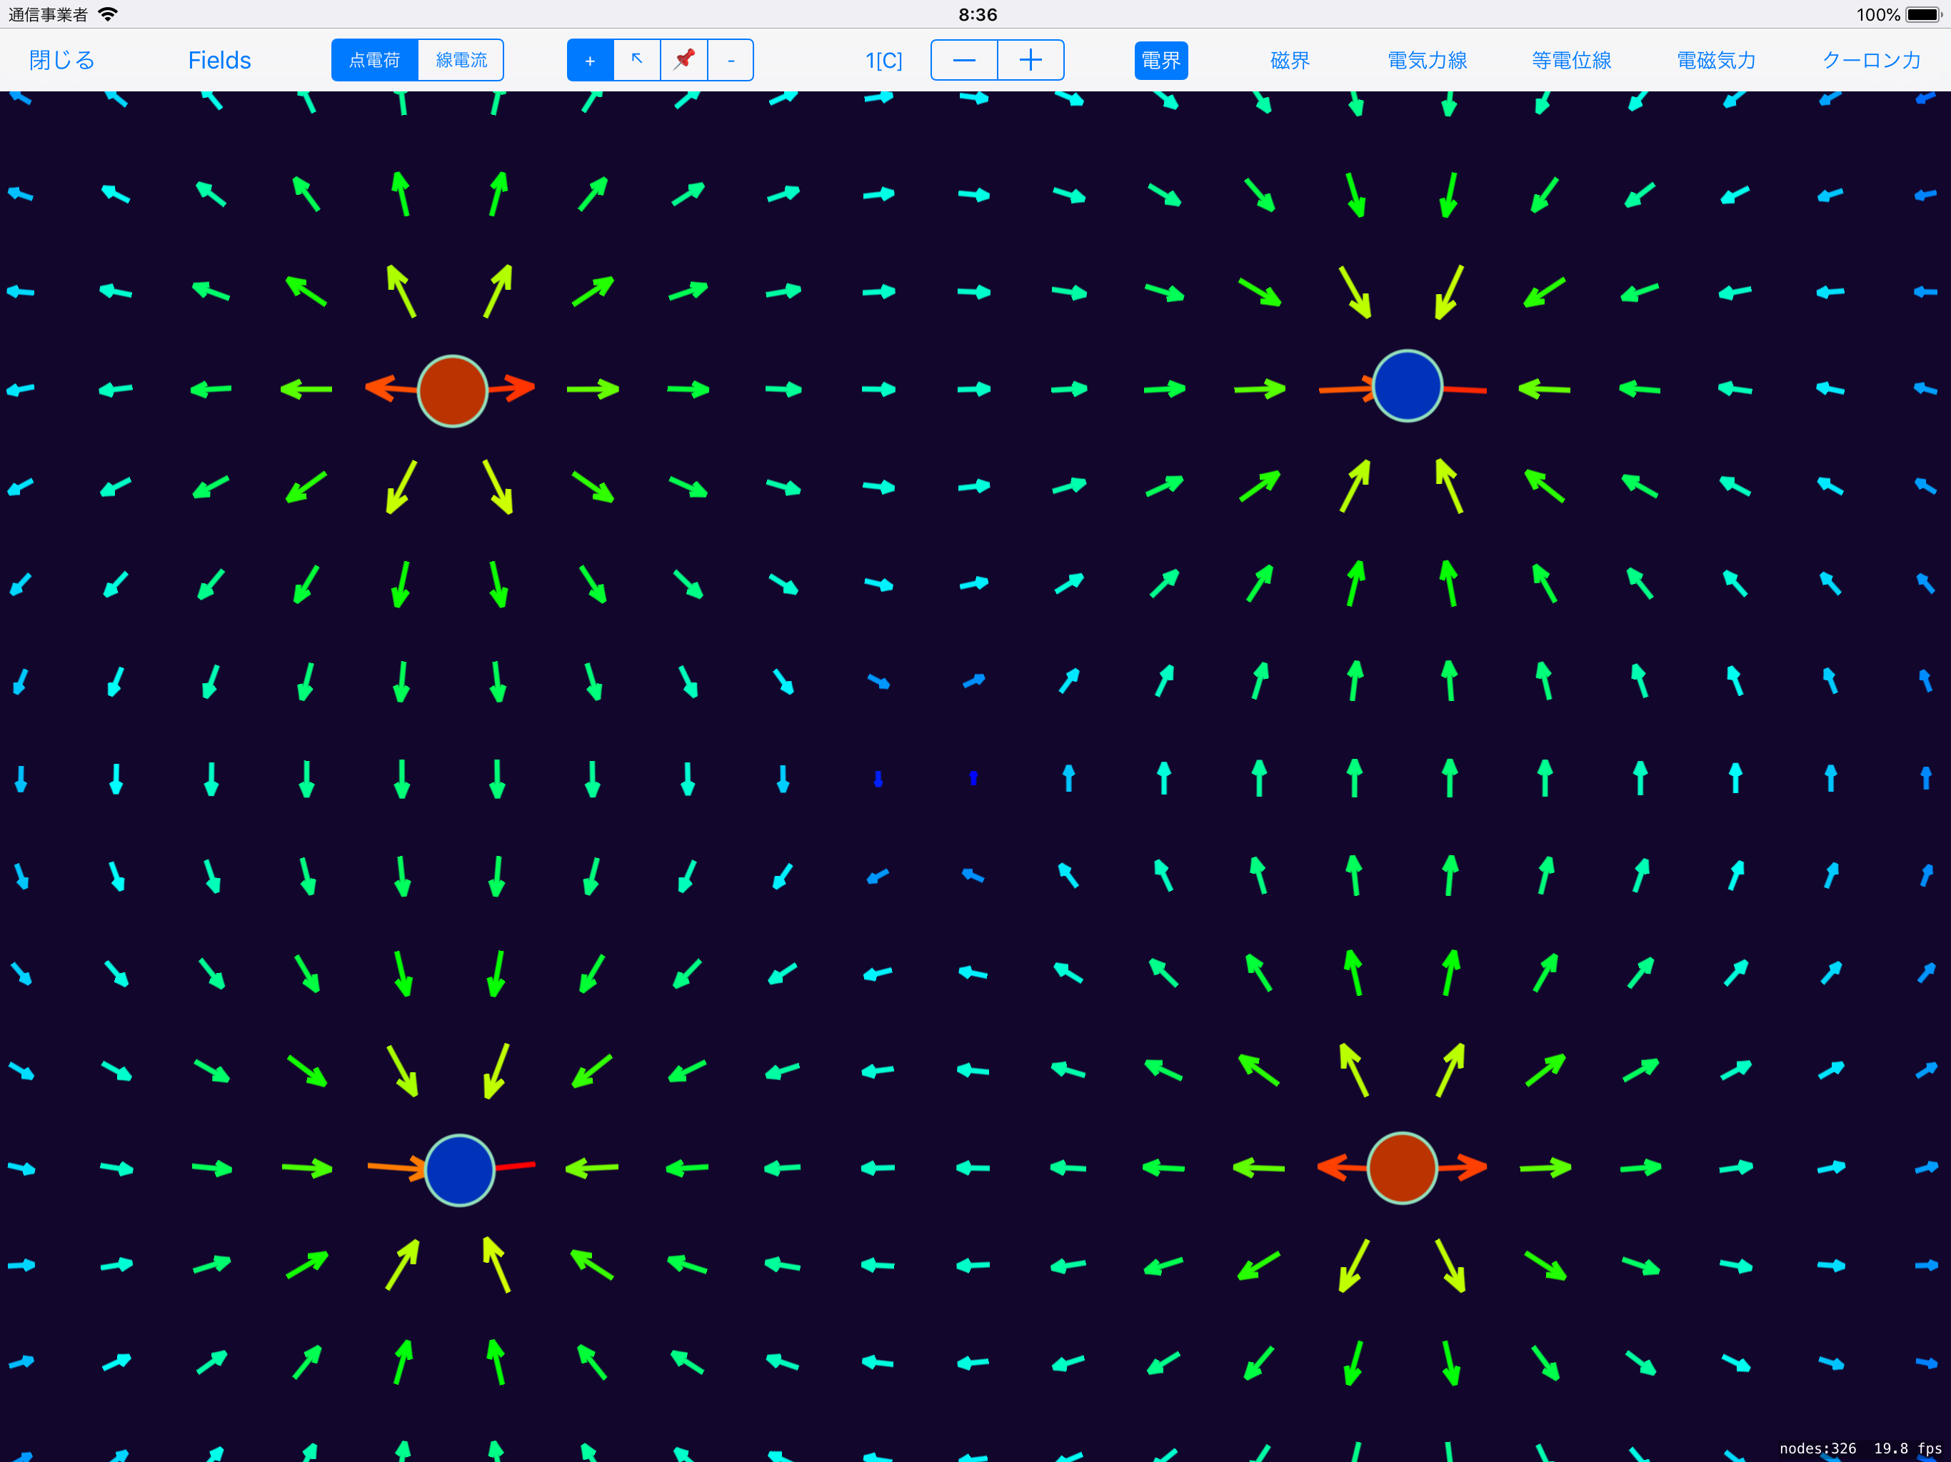Choose the plus charge add tool
The width and height of the screenshot is (1951, 1462).
click(x=590, y=60)
